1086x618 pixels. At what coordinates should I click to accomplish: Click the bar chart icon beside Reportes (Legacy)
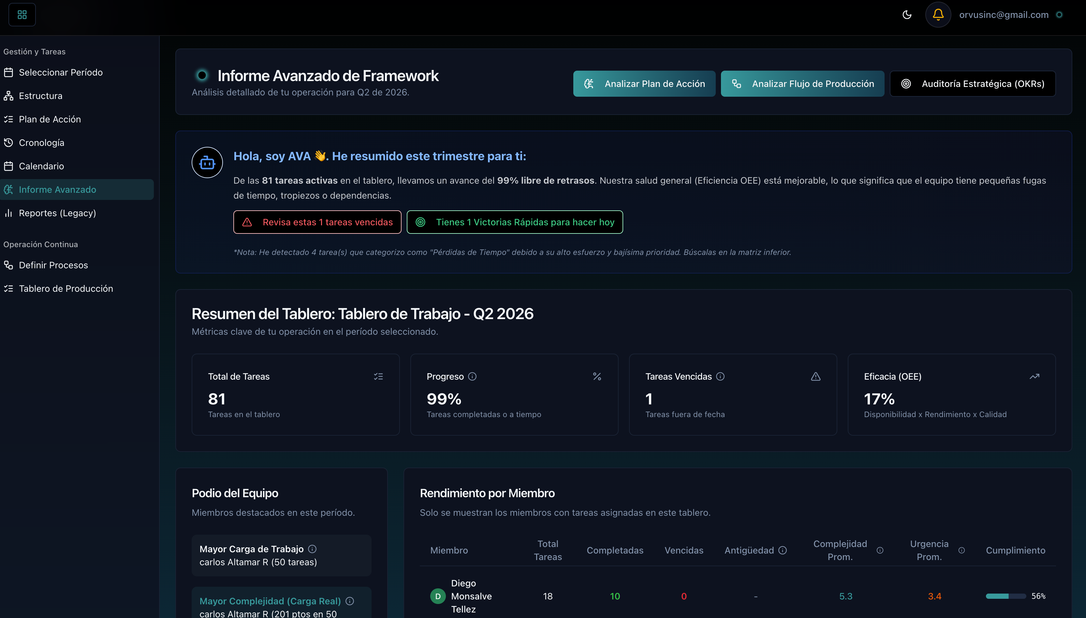8,213
